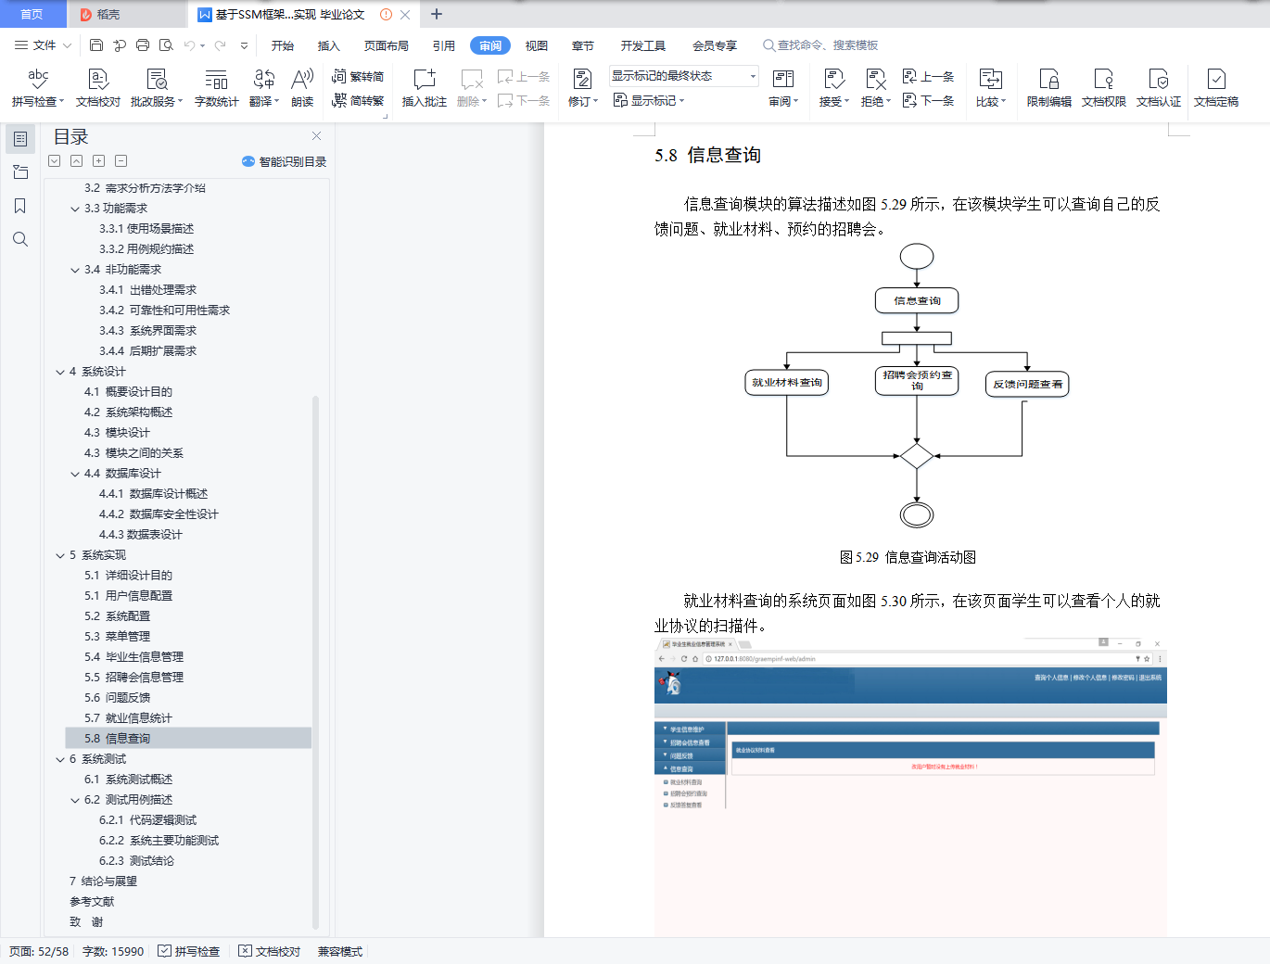This screenshot has width=1270, height=964.
Task: Collapse the 4 系统设计 outline section
Action: pyautogui.click(x=60, y=372)
